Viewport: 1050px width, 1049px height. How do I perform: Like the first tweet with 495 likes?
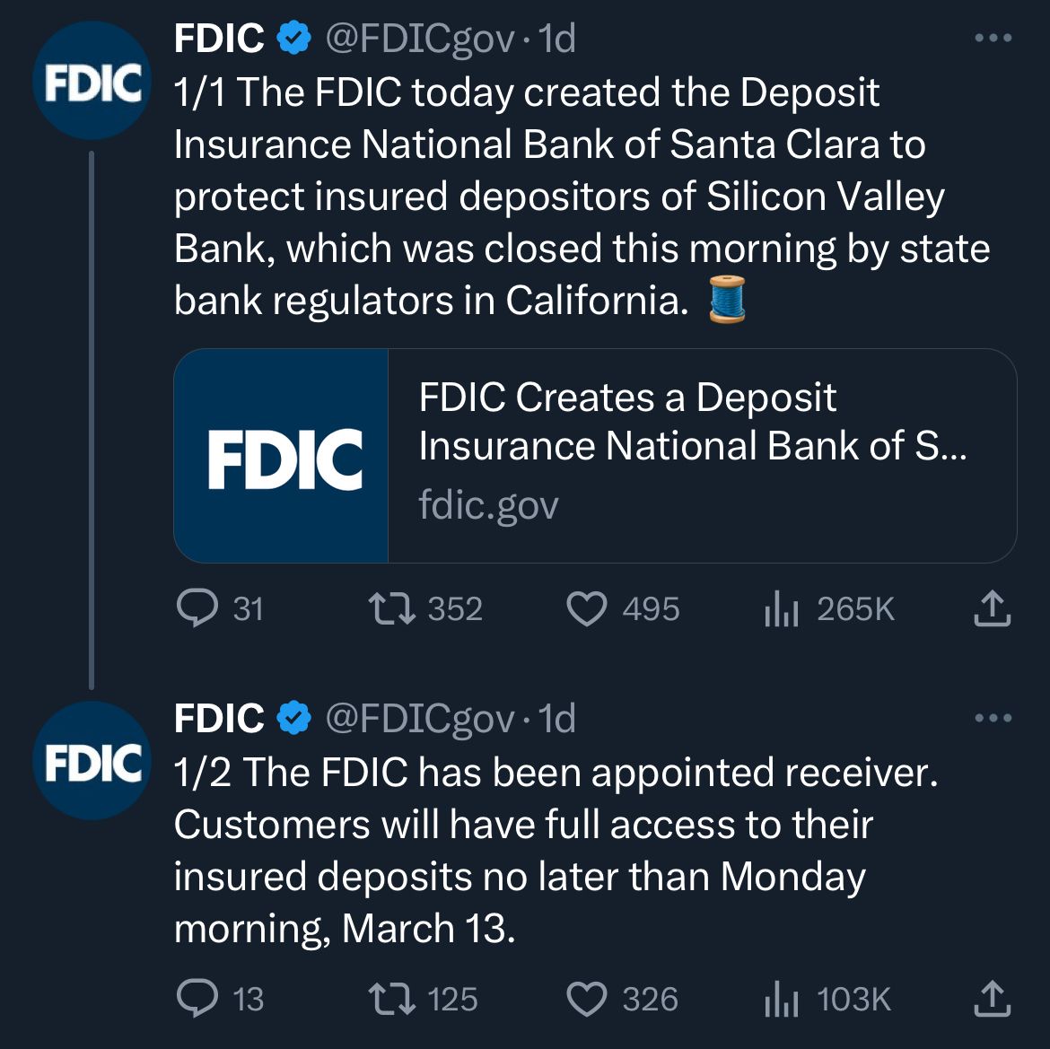[x=587, y=608]
